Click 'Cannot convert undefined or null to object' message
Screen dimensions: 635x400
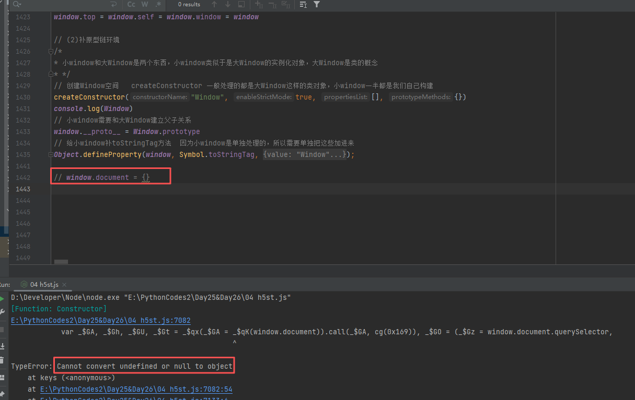145,366
